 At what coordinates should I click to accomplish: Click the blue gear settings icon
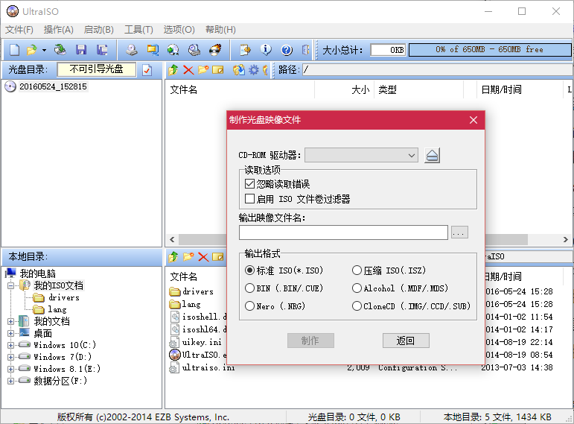254,69
